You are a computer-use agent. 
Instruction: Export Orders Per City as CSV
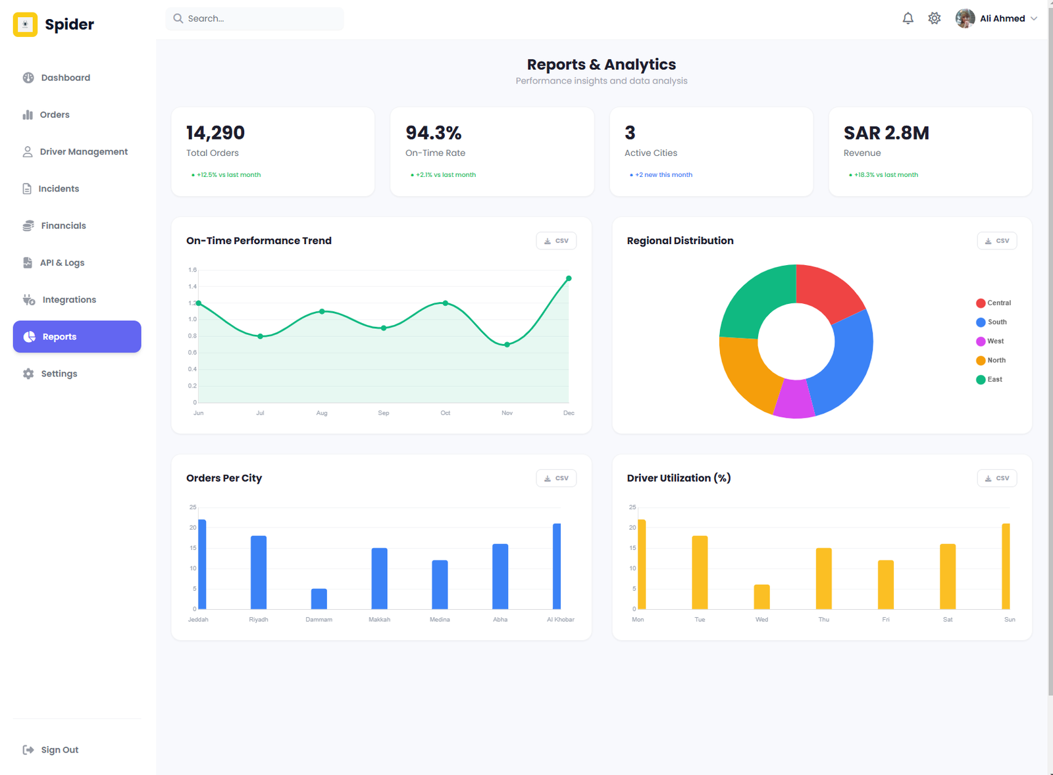point(556,478)
